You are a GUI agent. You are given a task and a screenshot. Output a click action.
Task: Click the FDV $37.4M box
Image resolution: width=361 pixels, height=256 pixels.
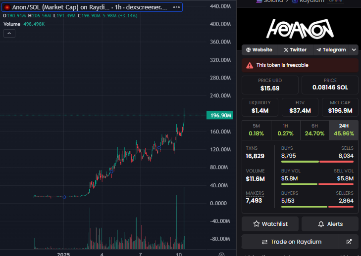[x=300, y=107]
